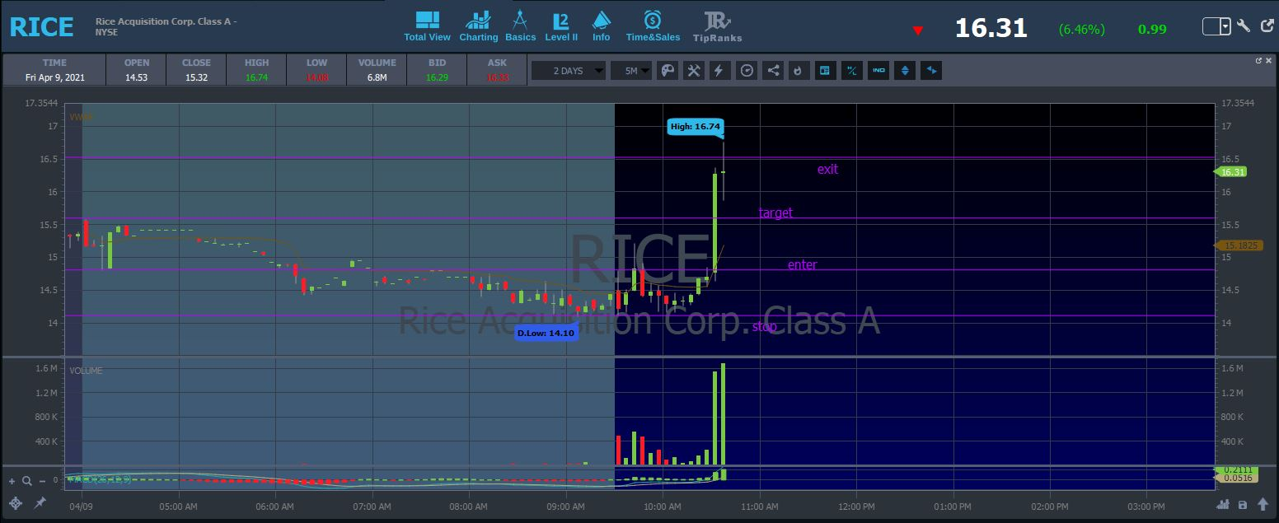Toggle the vertical up/down arrows button
Viewport: 1279px width, 523px height.
pyautogui.click(x=905, y=71)
